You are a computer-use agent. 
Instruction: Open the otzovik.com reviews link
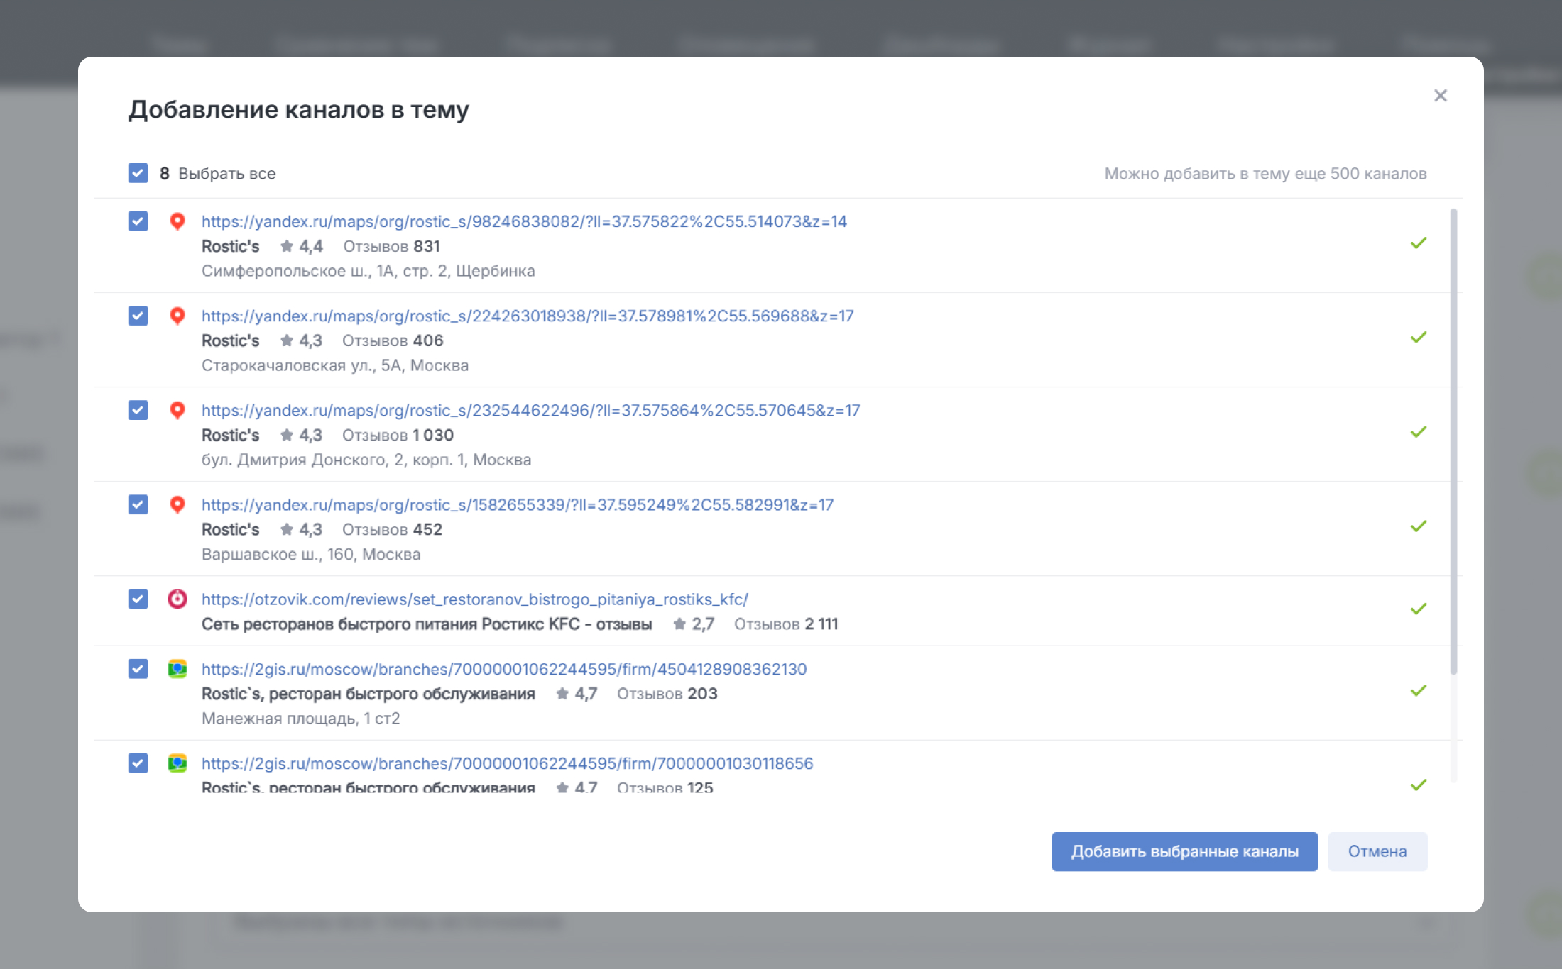(475, 599)
